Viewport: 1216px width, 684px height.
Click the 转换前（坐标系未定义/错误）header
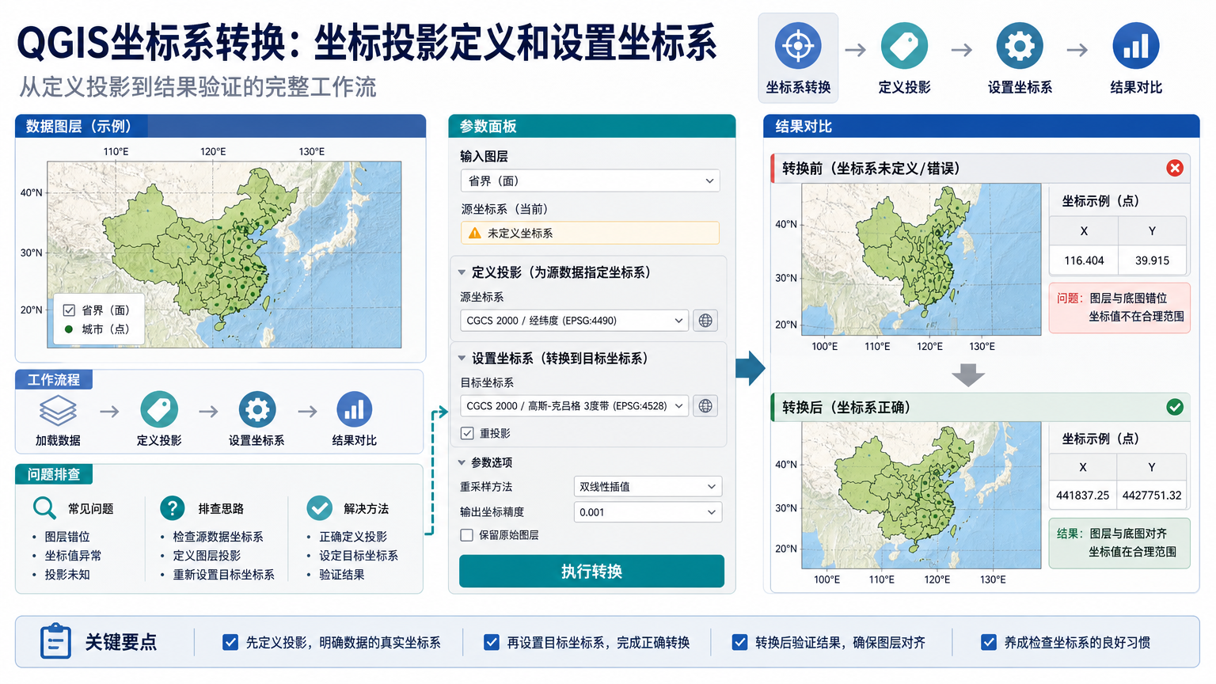[x=981, y=168]
